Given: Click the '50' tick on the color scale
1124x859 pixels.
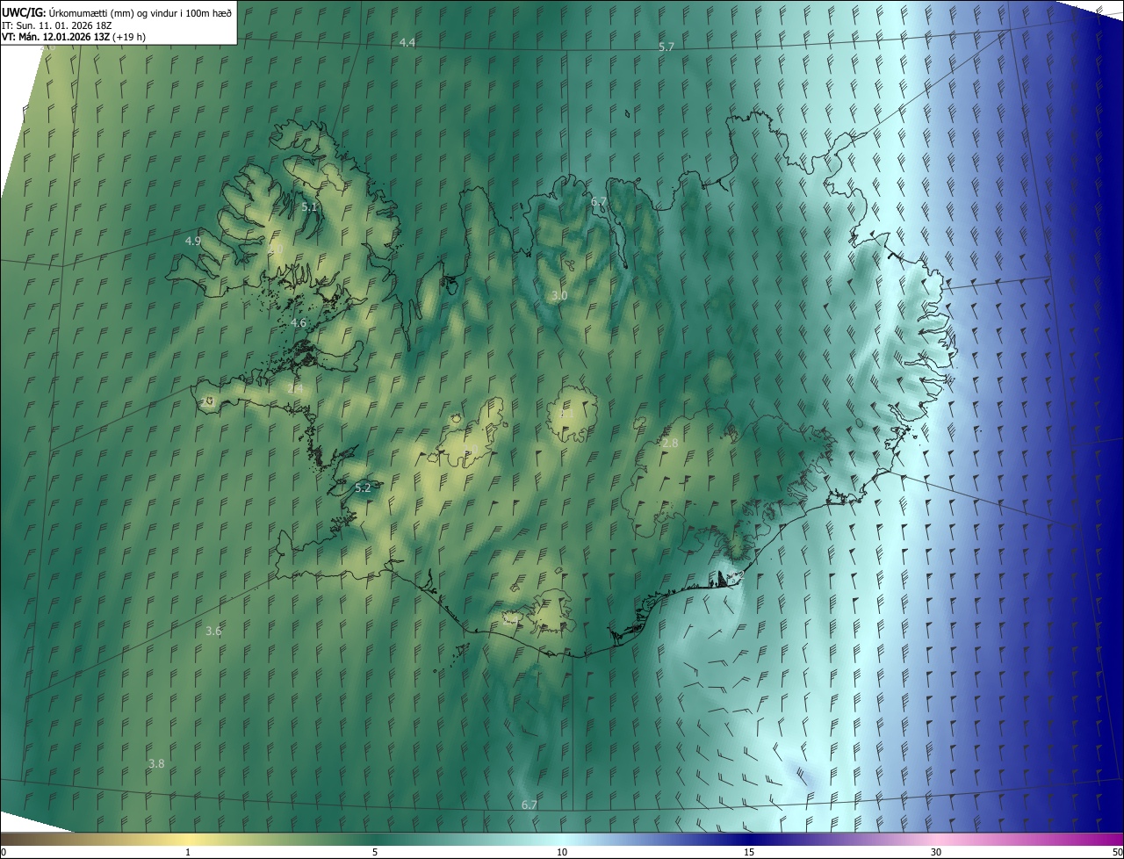Looking at the screenshot, I should click(x=1117, y=852).
